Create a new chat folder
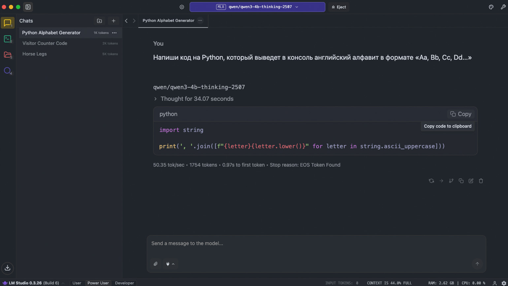The image size is (508, 286). pos(99,21)
